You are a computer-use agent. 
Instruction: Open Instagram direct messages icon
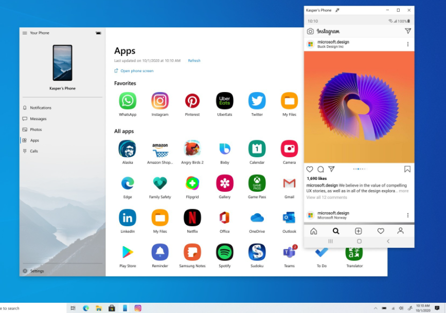[x=407, y=31]
